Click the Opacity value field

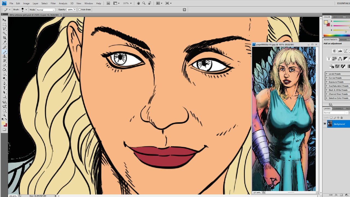pyautogui.click(x=70, y=10)
